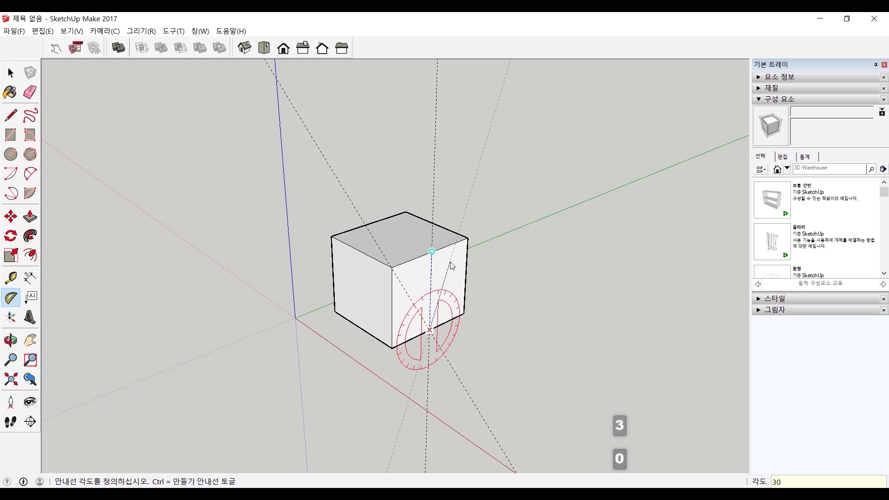Open the view options list dropdown
This screenshot has width=889, height=500.
coord(761,169)
